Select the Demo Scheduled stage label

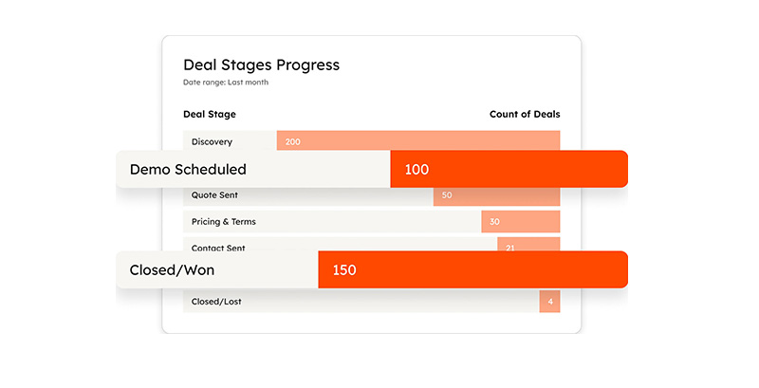tap(188, 170)
